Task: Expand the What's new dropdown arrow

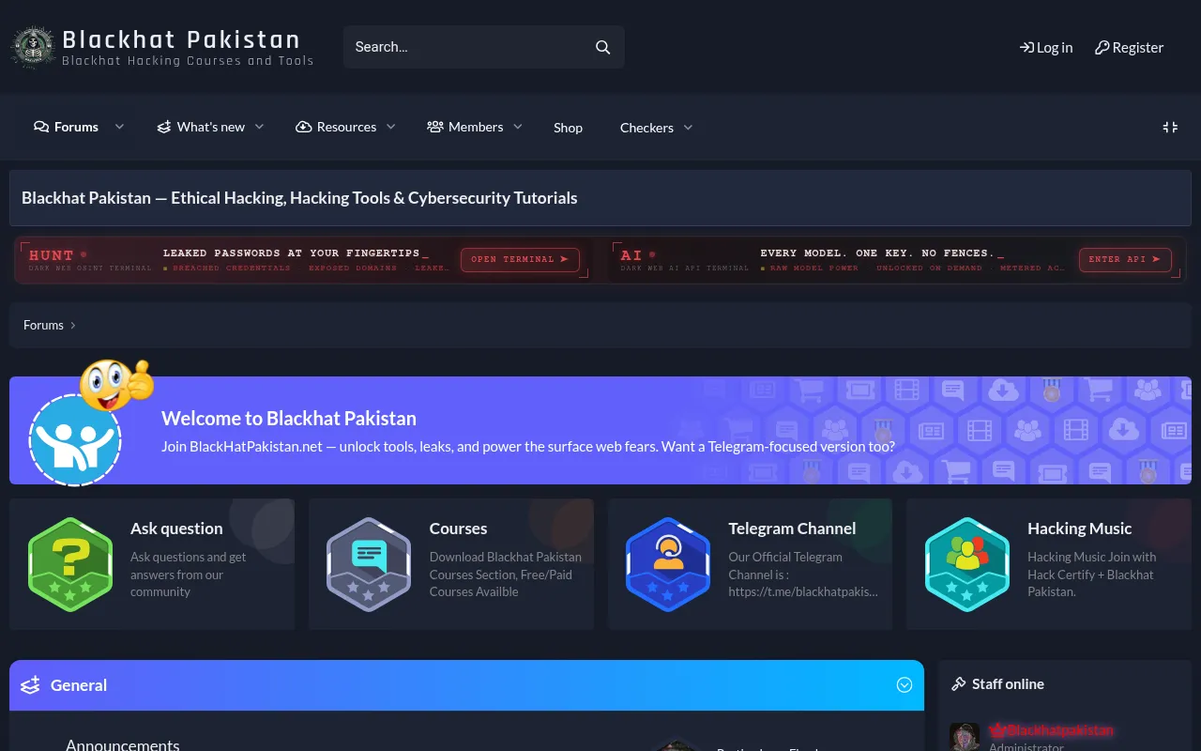Action: click(260, 127)
